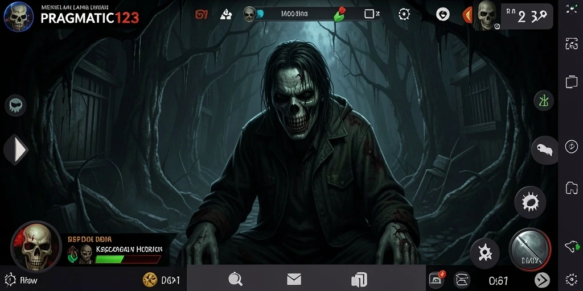
Task: Open the bottom-right sidebar gear settings
Action: tap(572, 280)
